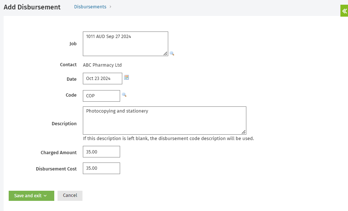Viewport: 348px width, 211px height.
Task: Focus the Charged Amount field
Action: click(101, 152)
